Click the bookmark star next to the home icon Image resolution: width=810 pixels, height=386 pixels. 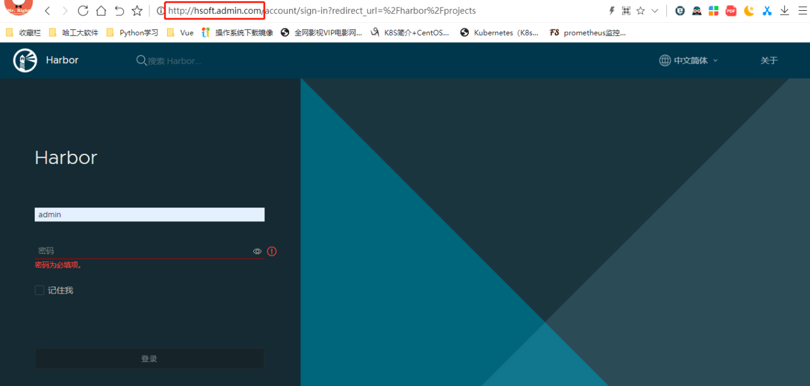tap(137, 11)
